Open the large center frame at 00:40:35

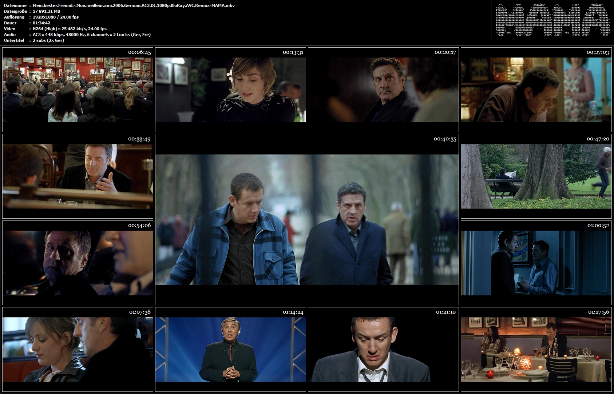[307, 219]
